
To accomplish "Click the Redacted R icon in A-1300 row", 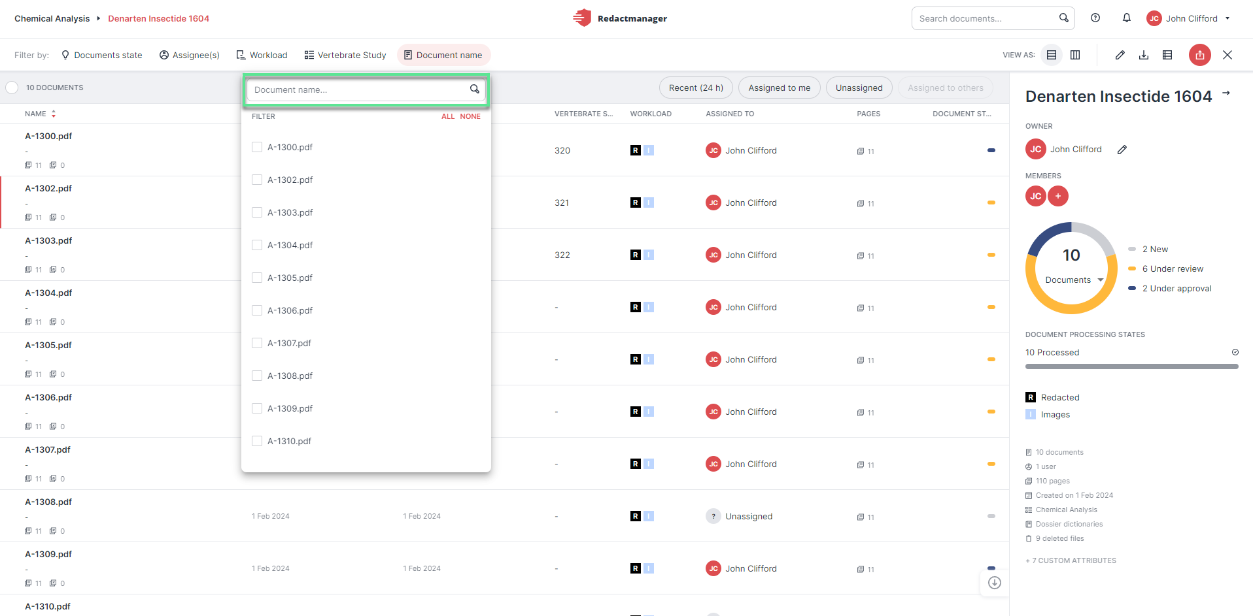I will tap(635, 150).
